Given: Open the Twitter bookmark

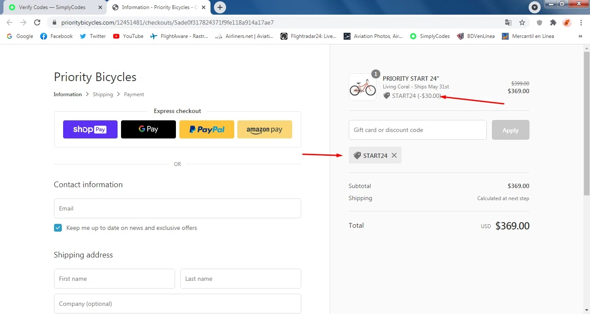Looking at the screenshot, I should coord(93,36).
